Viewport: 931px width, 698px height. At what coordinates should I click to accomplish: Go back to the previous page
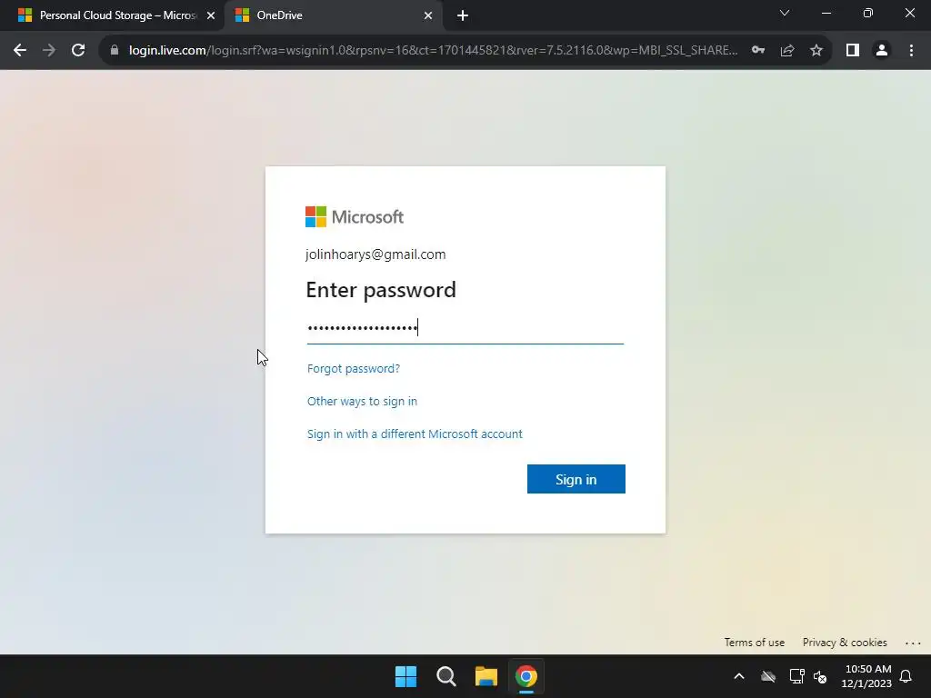point(20,51)
